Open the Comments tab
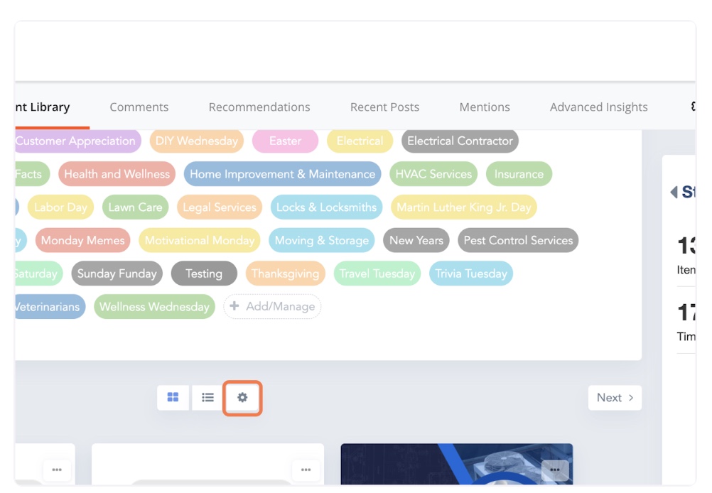The height and width of the screenshot is (493, 712). click(139, 107)
